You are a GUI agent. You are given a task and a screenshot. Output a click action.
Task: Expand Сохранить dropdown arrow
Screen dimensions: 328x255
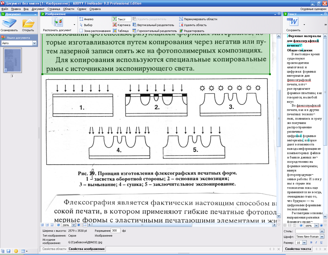(x=304, y=25)
